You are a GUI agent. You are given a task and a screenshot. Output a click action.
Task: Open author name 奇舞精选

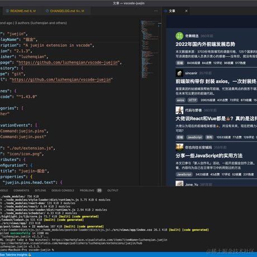click(192, 36)
